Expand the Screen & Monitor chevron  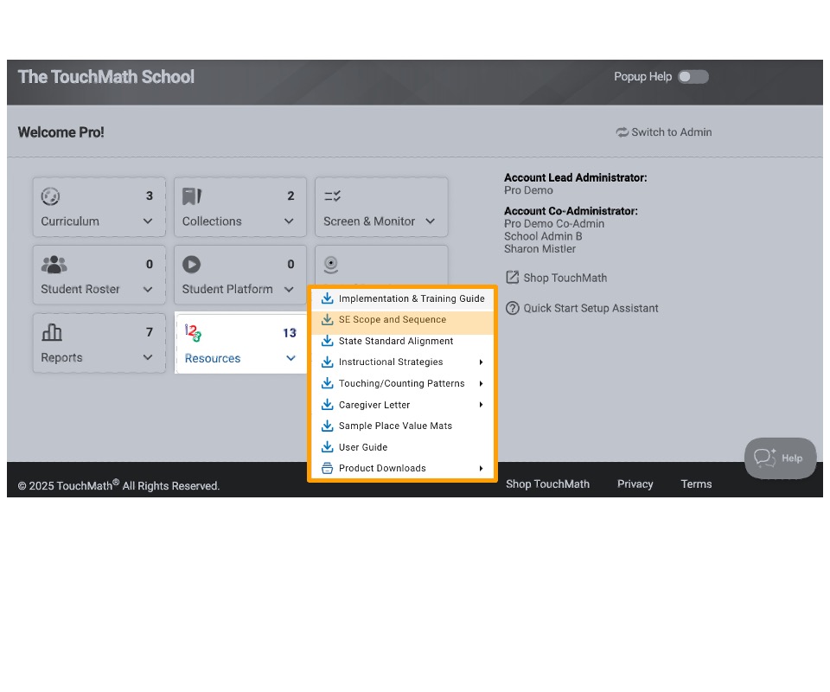tap(431, 221)
